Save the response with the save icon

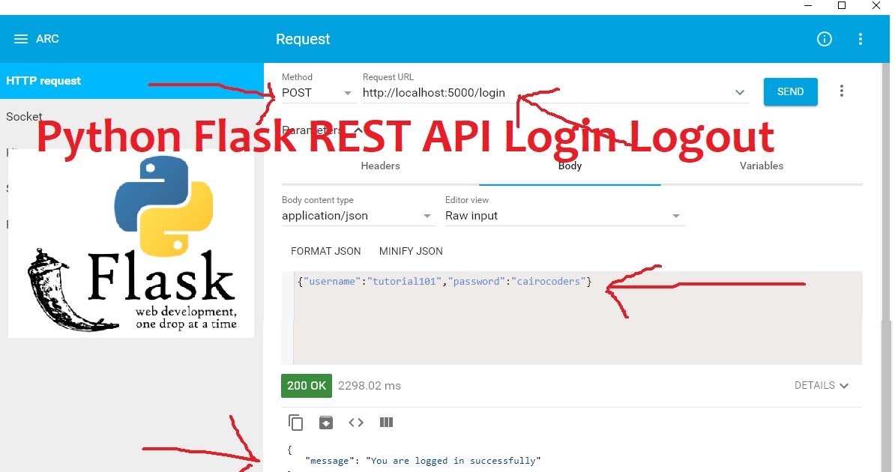(326, 423)
